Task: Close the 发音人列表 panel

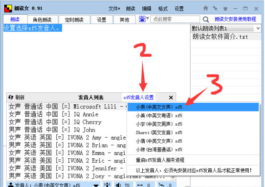Action: [171, 98]
